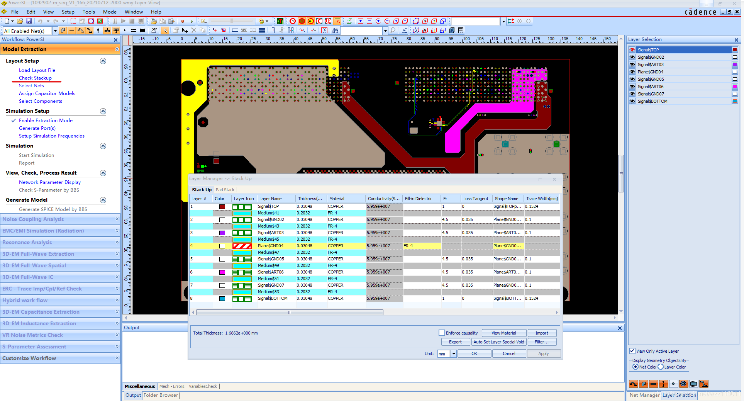Click the green T stackup icon

[x=280, y=21]
